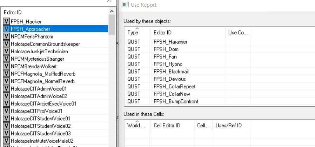315x147 pixels.
Task: Select the FPSH_Harasser quest row
Action: point(219,42)
